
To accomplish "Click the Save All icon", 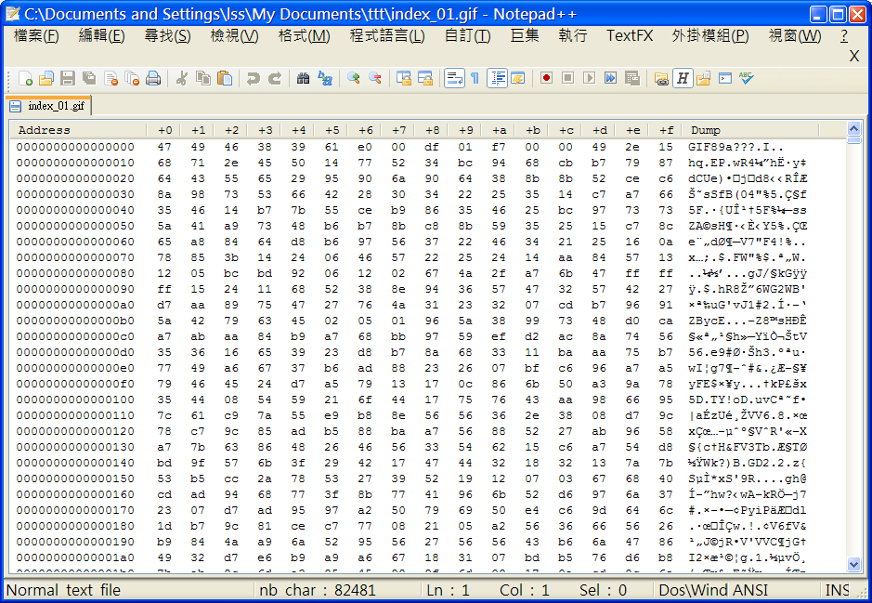I will pos(89,78).
